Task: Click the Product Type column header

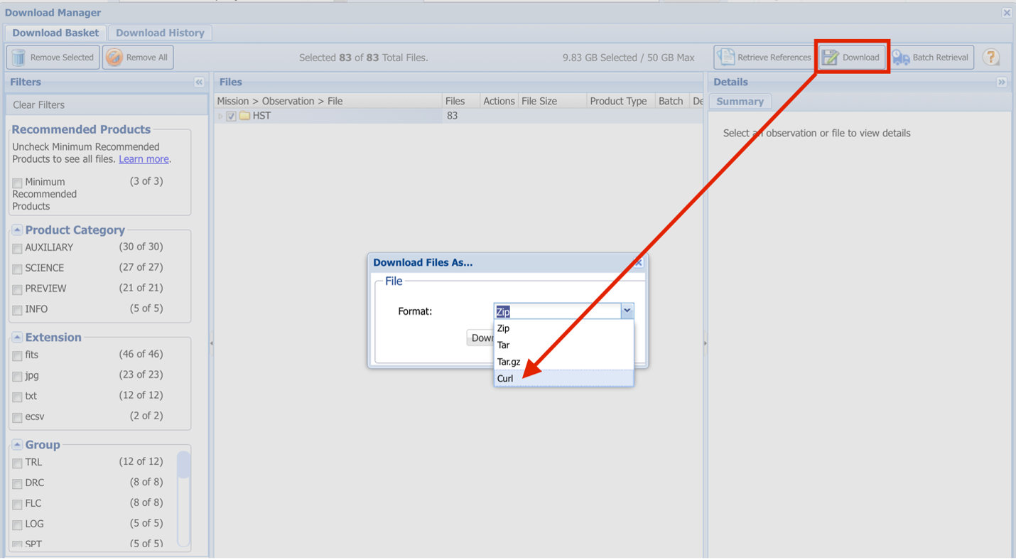Action: (x=621, y=102)
